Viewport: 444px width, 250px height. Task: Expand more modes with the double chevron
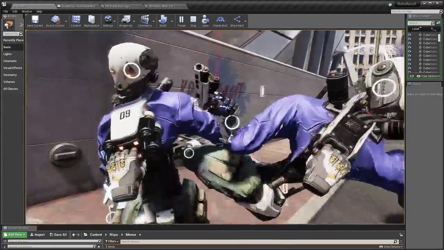click(21, 25)
